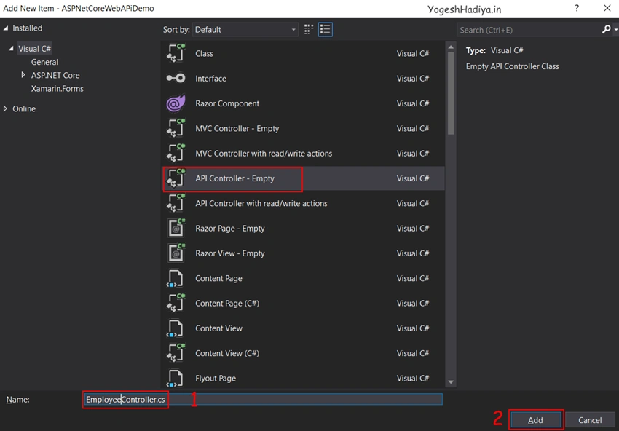Image resolution: width=619 pixels, height=431 pixels.
Task: Click the API Controller - Empty icon
Action: pyautogui.click(x=176, y=178)
